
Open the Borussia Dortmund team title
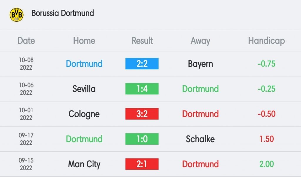tap(63, 13)
